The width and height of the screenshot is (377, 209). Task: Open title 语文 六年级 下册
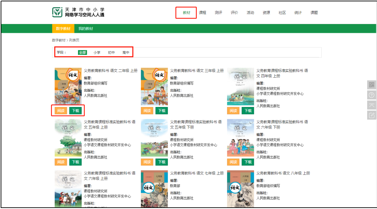[x=282, y=125]
